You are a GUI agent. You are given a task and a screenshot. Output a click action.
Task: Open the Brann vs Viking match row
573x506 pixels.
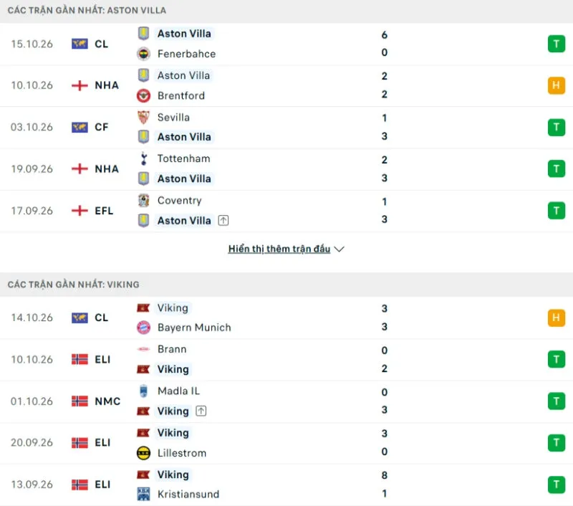pos(286,359)
